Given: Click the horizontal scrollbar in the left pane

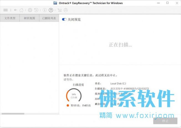Looking at the screenshot, I should pos(13,114).
